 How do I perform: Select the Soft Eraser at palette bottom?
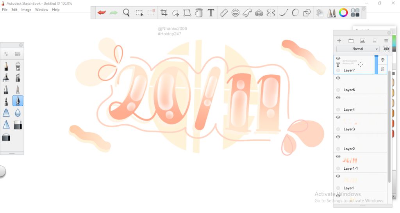(x=6, y=138)
